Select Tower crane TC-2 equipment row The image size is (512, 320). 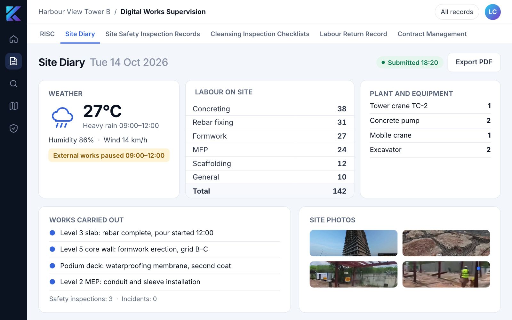(x=430, y=106)
